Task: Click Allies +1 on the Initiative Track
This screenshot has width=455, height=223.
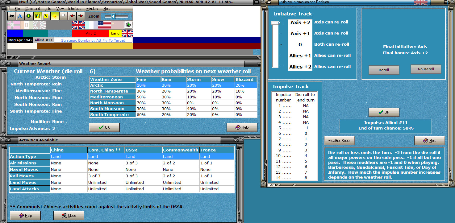Action: [300, 56]
